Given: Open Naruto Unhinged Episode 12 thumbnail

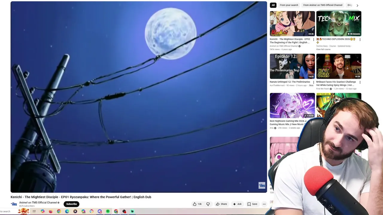Looking at the screenshot, I should [x=292, y=66].
